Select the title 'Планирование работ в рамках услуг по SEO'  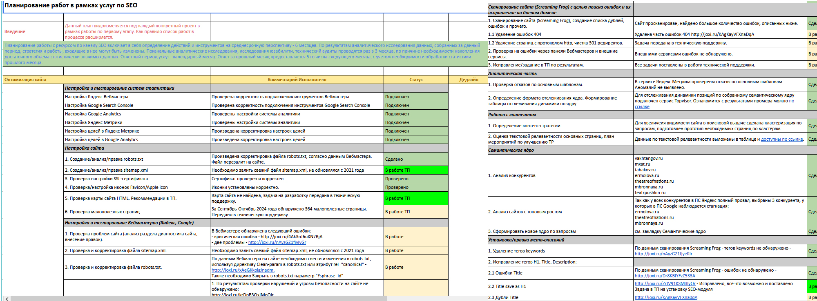tap(71, 5)
